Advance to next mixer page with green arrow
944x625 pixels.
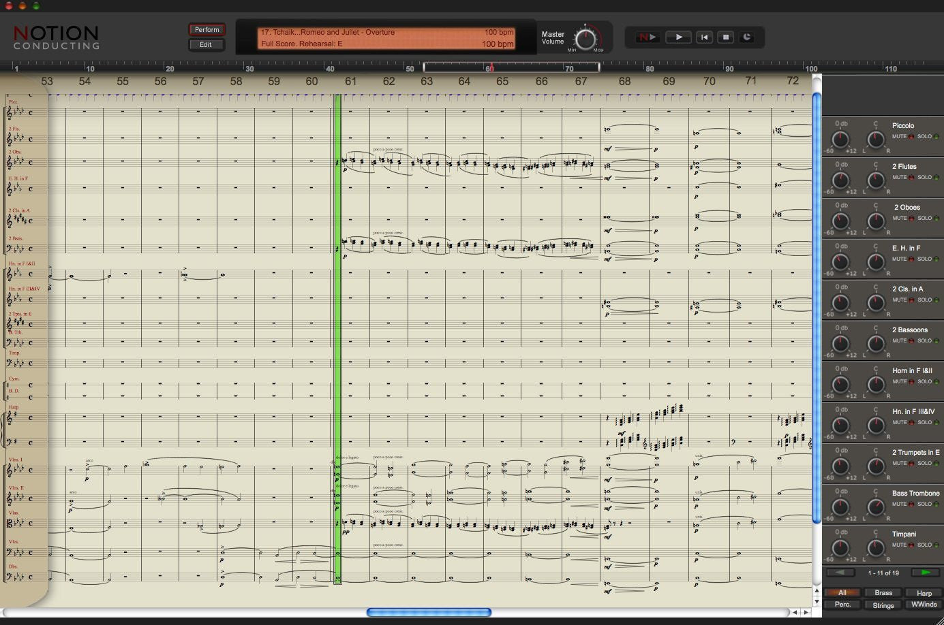point(924,573)
